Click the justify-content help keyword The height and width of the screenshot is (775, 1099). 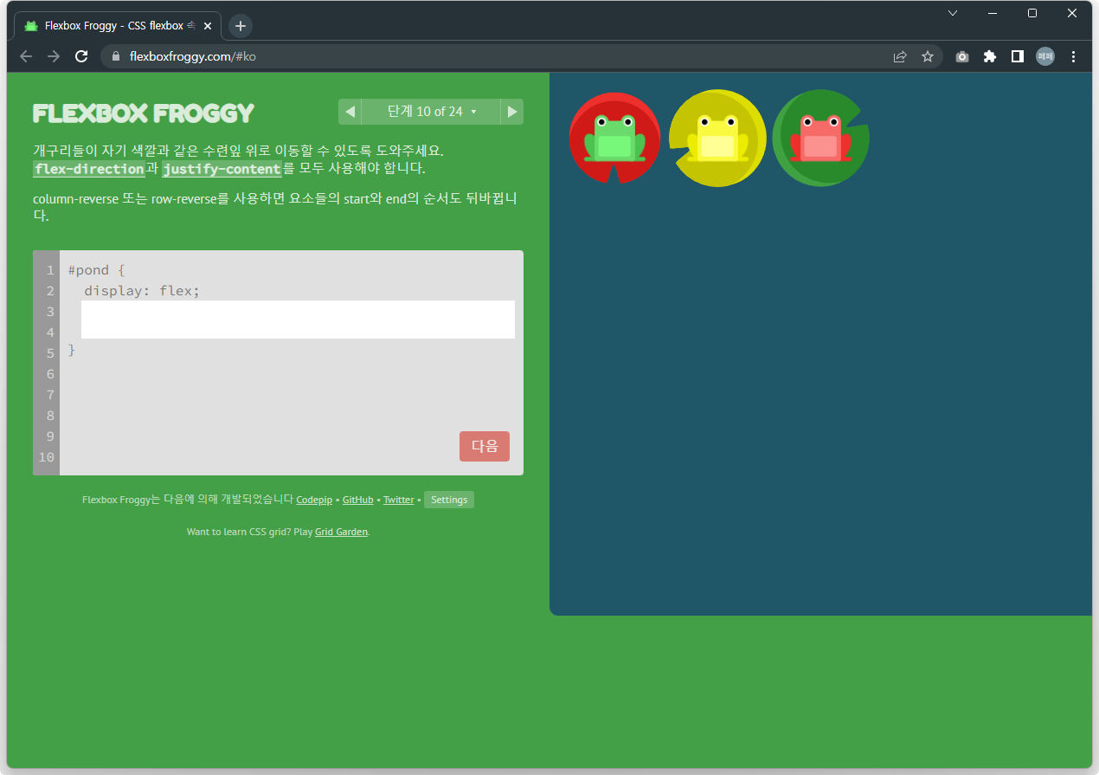[x=222, y=169]
